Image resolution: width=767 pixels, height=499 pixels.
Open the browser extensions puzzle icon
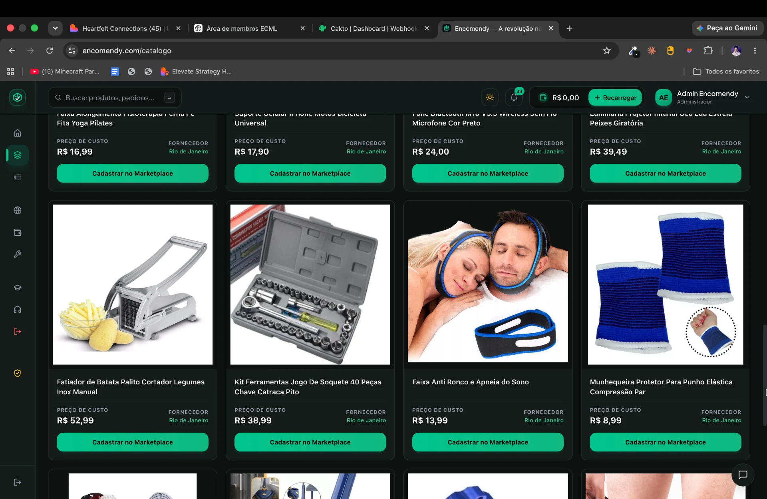coord(708,51)
